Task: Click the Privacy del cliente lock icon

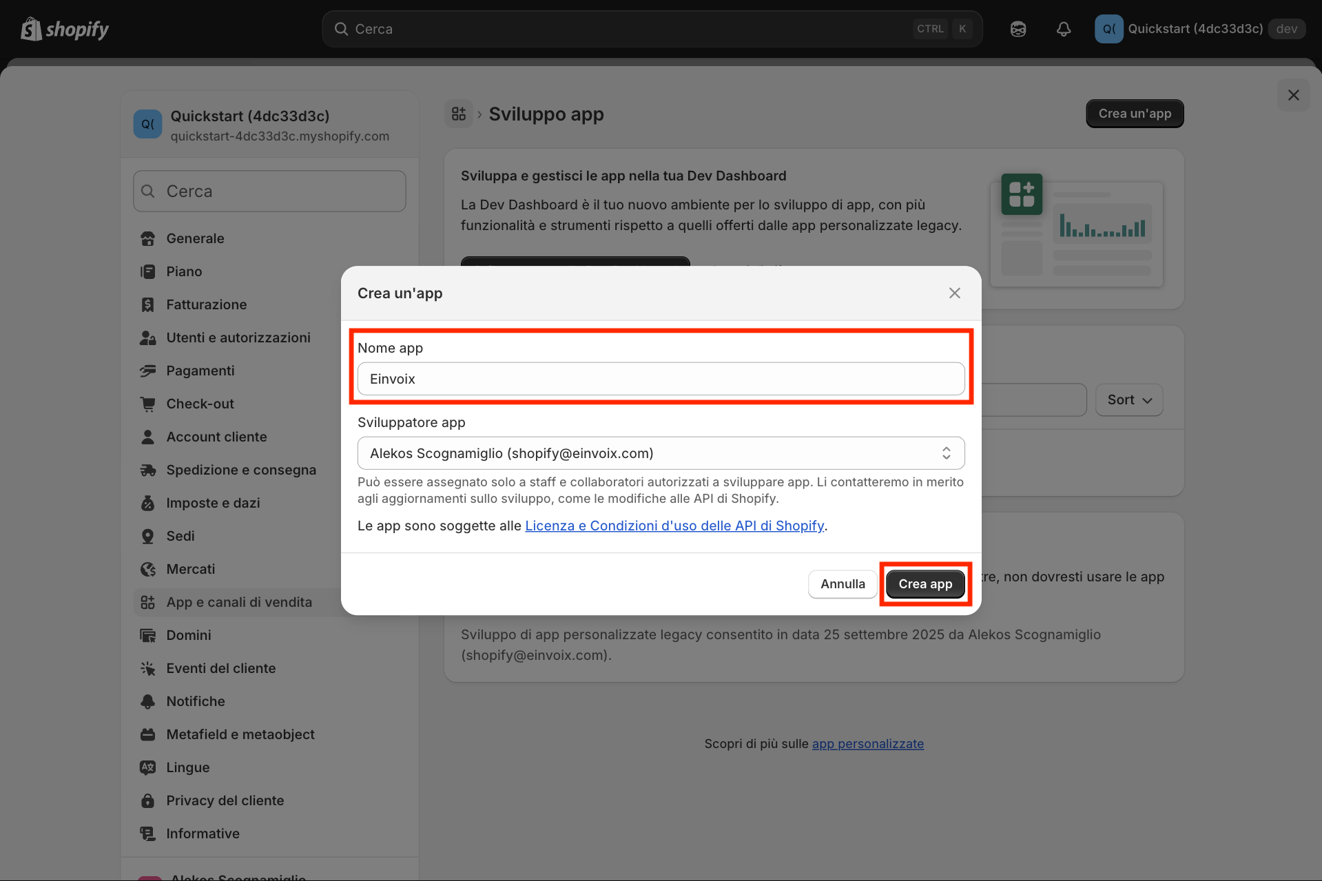Action: (x=148, y=800)
